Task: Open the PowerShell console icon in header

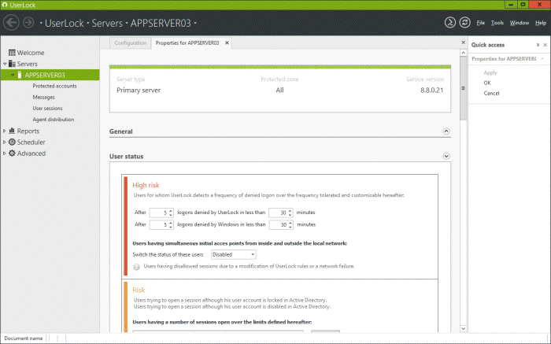Action: pyautogui.click(x=449, y=23)
